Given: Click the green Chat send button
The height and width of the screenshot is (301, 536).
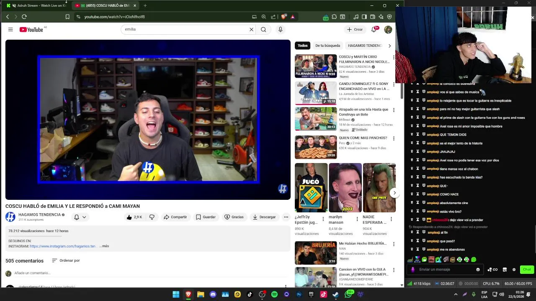Looking at the screenshot, I should 527,270.
